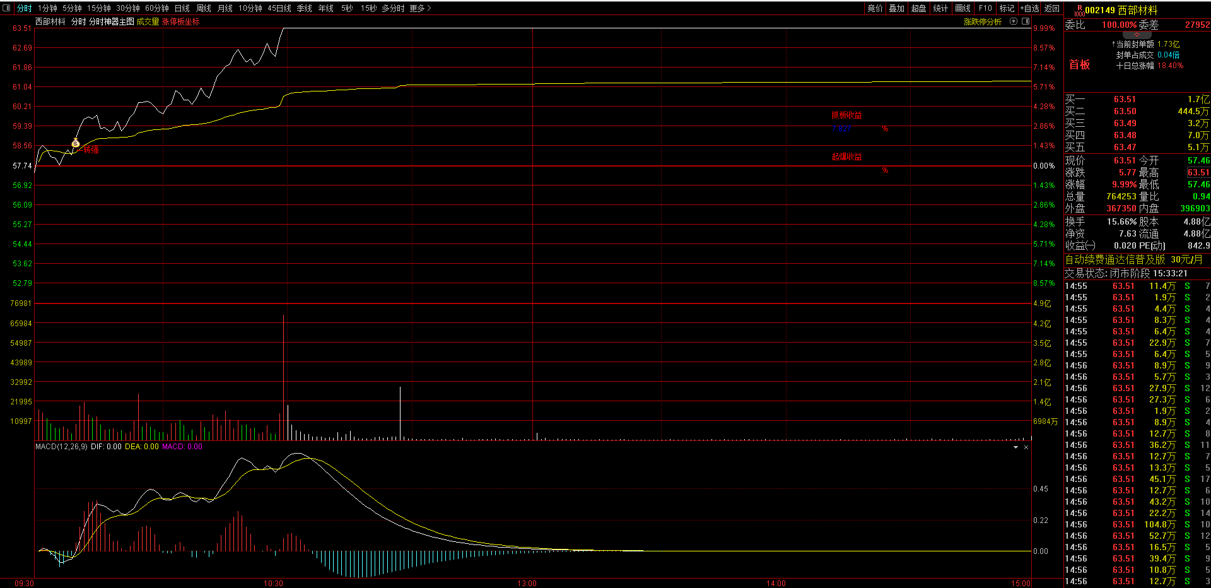The image size is (1211, 588).
Task: Toggle 叠加 overlay comparison
Action: click(x=897, y=8)
